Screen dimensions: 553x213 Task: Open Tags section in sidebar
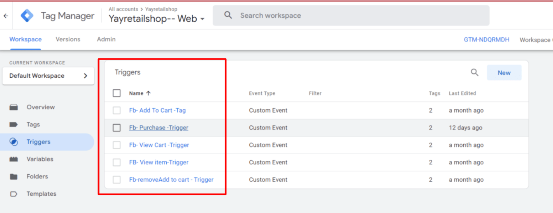pos(33,125)
